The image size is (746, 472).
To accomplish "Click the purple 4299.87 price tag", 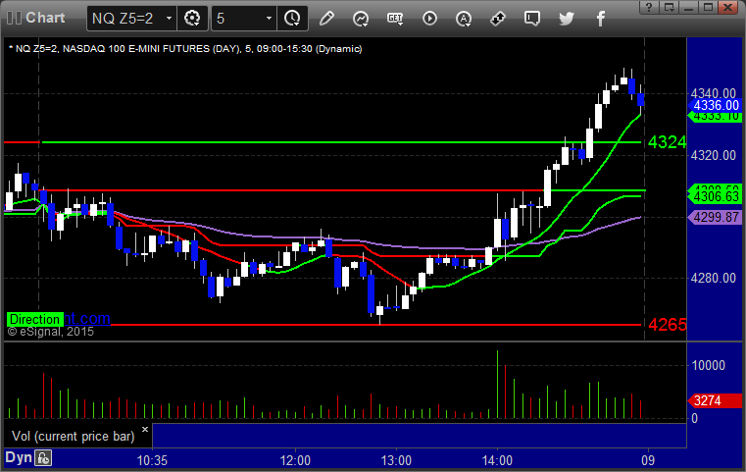I will (x=715, y=217).
